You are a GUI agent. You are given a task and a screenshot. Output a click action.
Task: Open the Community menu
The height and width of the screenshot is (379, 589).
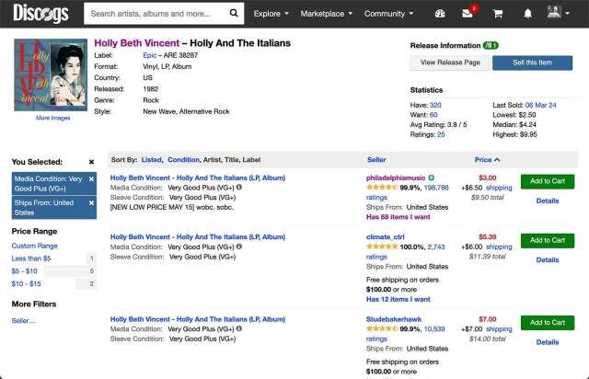389,15
